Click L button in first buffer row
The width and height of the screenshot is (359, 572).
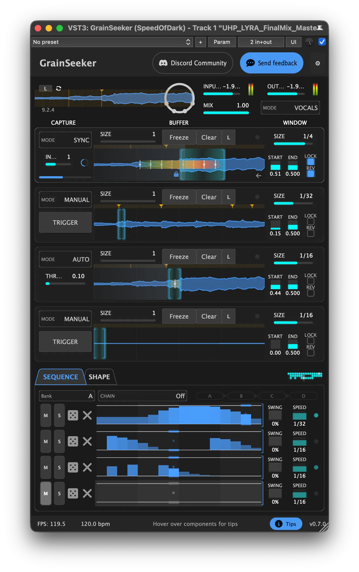click(229, 137)
